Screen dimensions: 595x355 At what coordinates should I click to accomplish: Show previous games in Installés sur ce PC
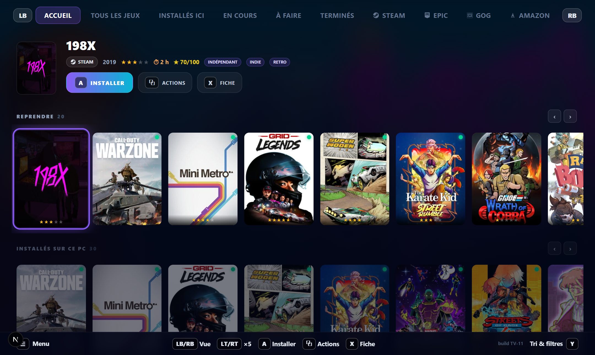(x=554, y=248)
